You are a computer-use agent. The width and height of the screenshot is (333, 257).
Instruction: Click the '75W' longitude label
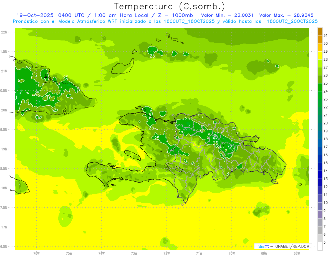[69, 253]
